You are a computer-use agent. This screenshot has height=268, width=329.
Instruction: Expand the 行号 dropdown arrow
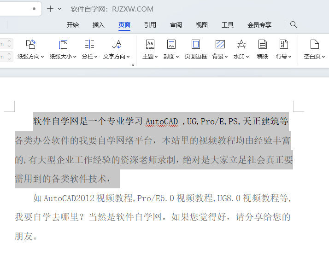tap(290, 57)
